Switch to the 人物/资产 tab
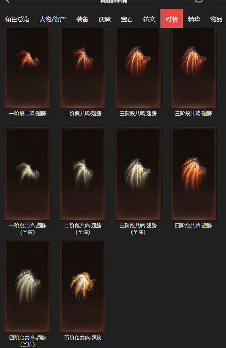The width and height of the screenshot is (226, 348). click(53, 19)
